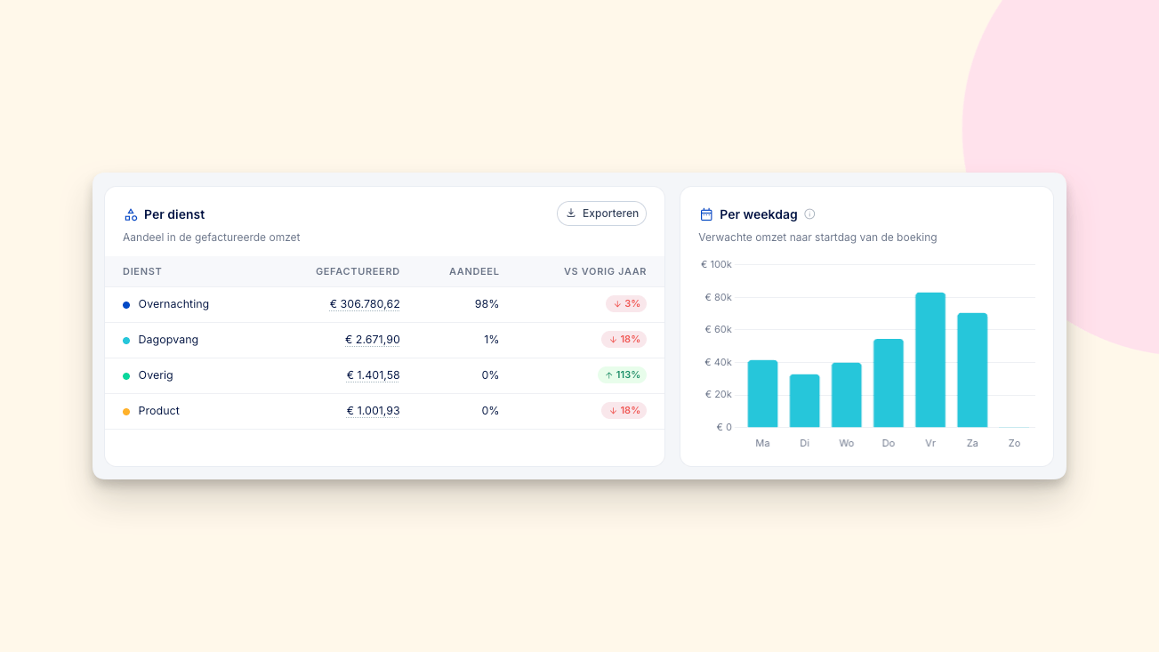This screenshot has width=1159, height=652.
Task: Click the € 2.671,90 Dagopvang amount
Action: (x=373, y=340)
